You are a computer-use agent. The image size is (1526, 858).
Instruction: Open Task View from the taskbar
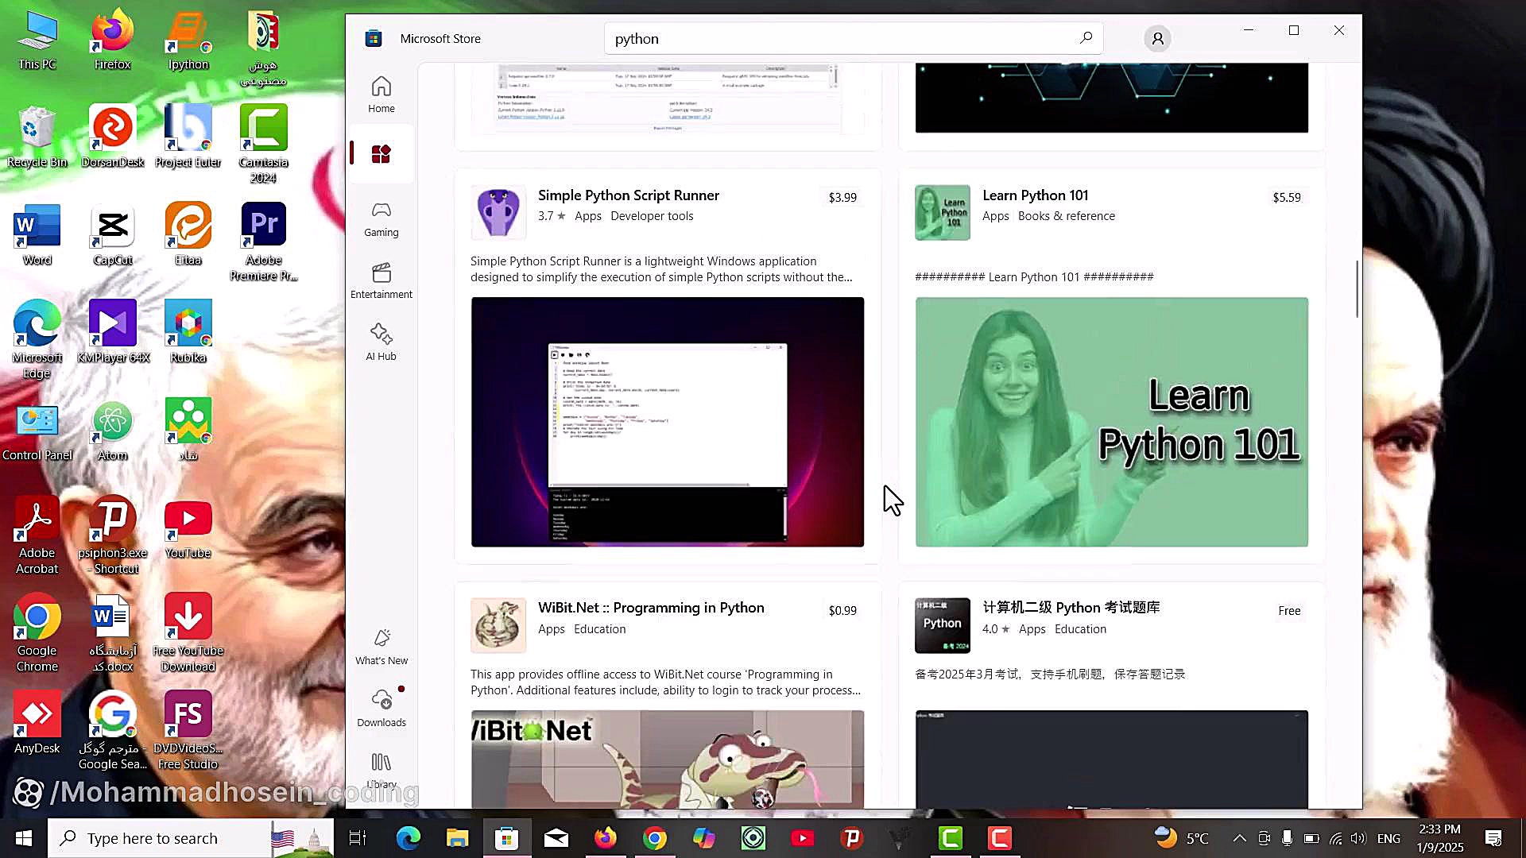click(x=358, y=838)
